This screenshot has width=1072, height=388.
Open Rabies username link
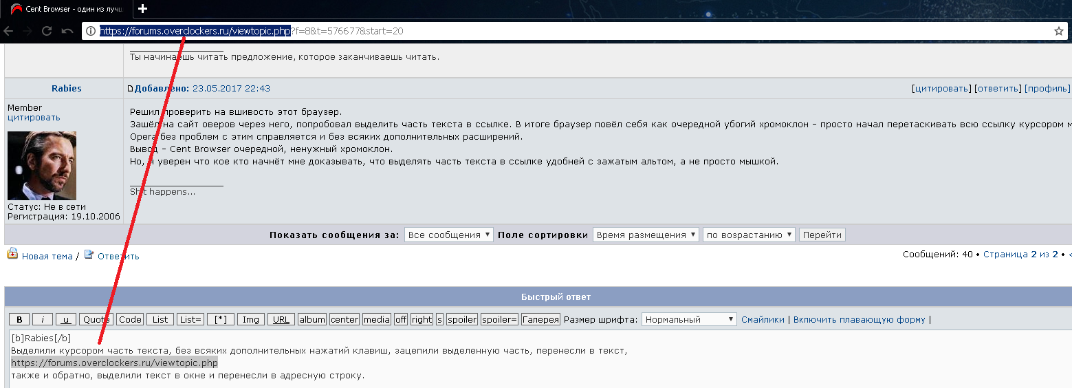point(67,88)
